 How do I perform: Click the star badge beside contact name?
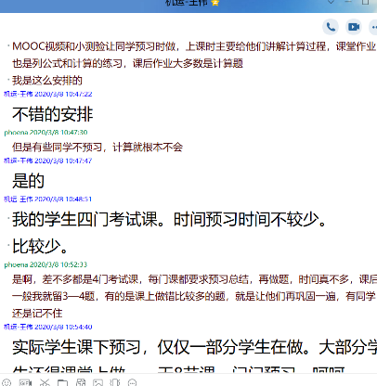tap(215, 3)
